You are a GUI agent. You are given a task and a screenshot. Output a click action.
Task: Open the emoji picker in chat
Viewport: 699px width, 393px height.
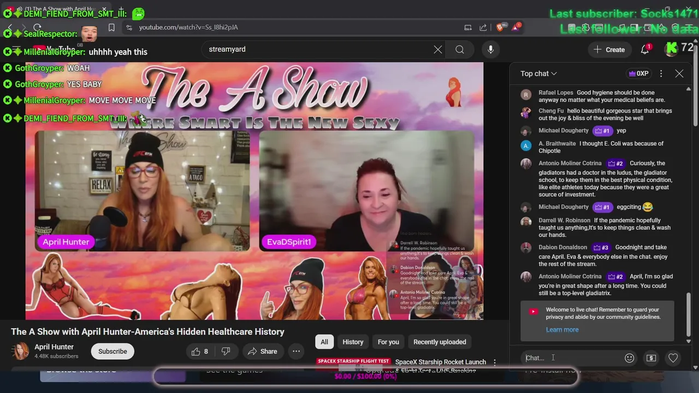pyautogui.click(x=629, y=358)
